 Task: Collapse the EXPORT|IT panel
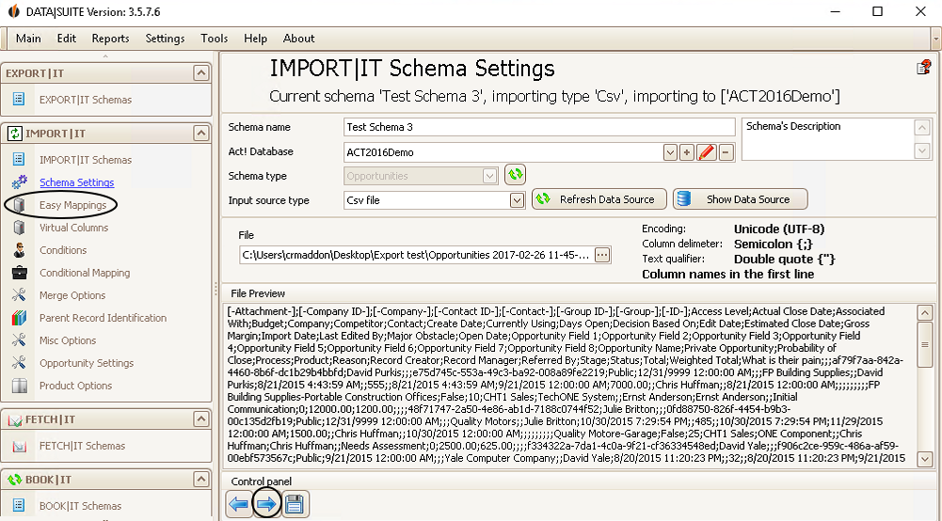pyautogui.click(x=200, y=72)
